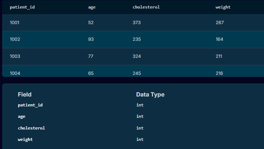The width and height of the screenshot is (264, 149).
Task: Select the cholesterol field name in schema list
Action: (31, 128)
